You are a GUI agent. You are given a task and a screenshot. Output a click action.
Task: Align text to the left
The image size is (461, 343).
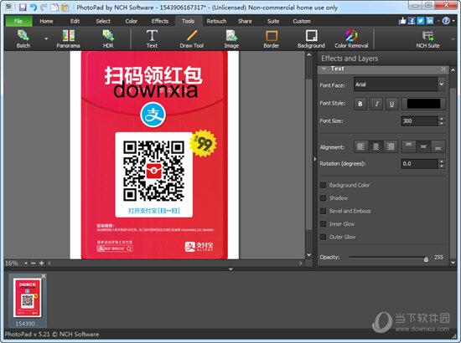click(x=360, y=146)
